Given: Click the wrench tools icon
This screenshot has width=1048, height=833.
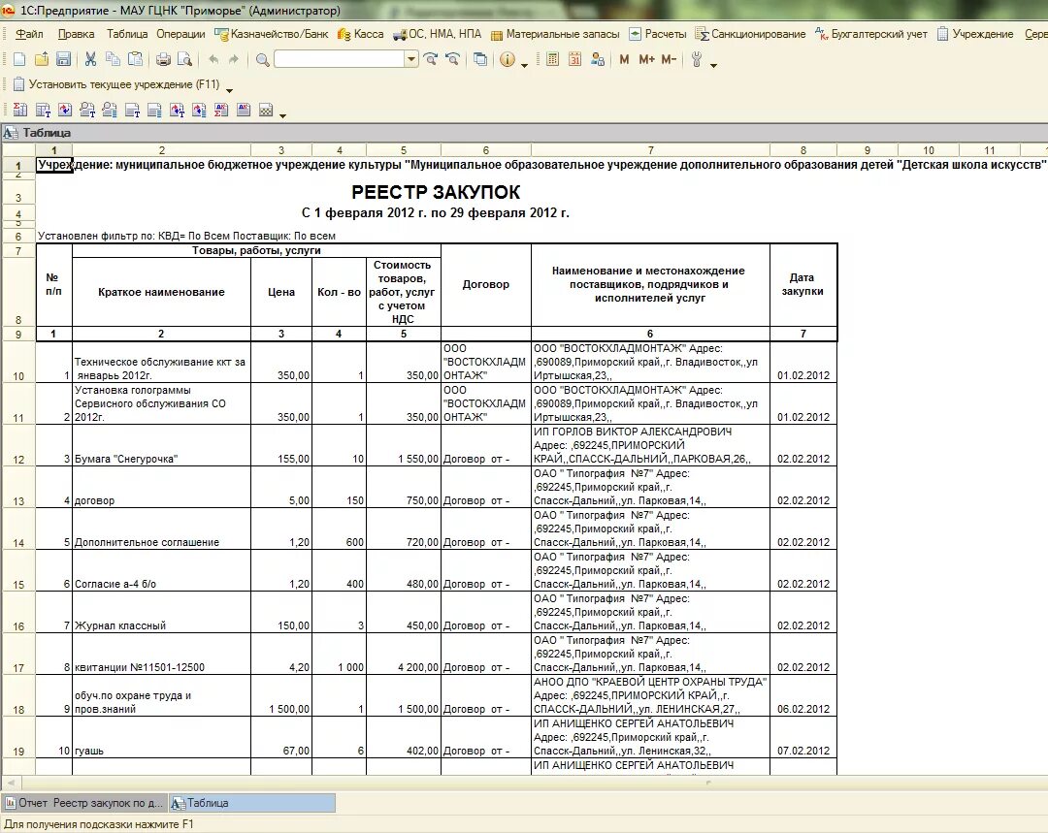Looking at the screenshot, I should point(697,59).
